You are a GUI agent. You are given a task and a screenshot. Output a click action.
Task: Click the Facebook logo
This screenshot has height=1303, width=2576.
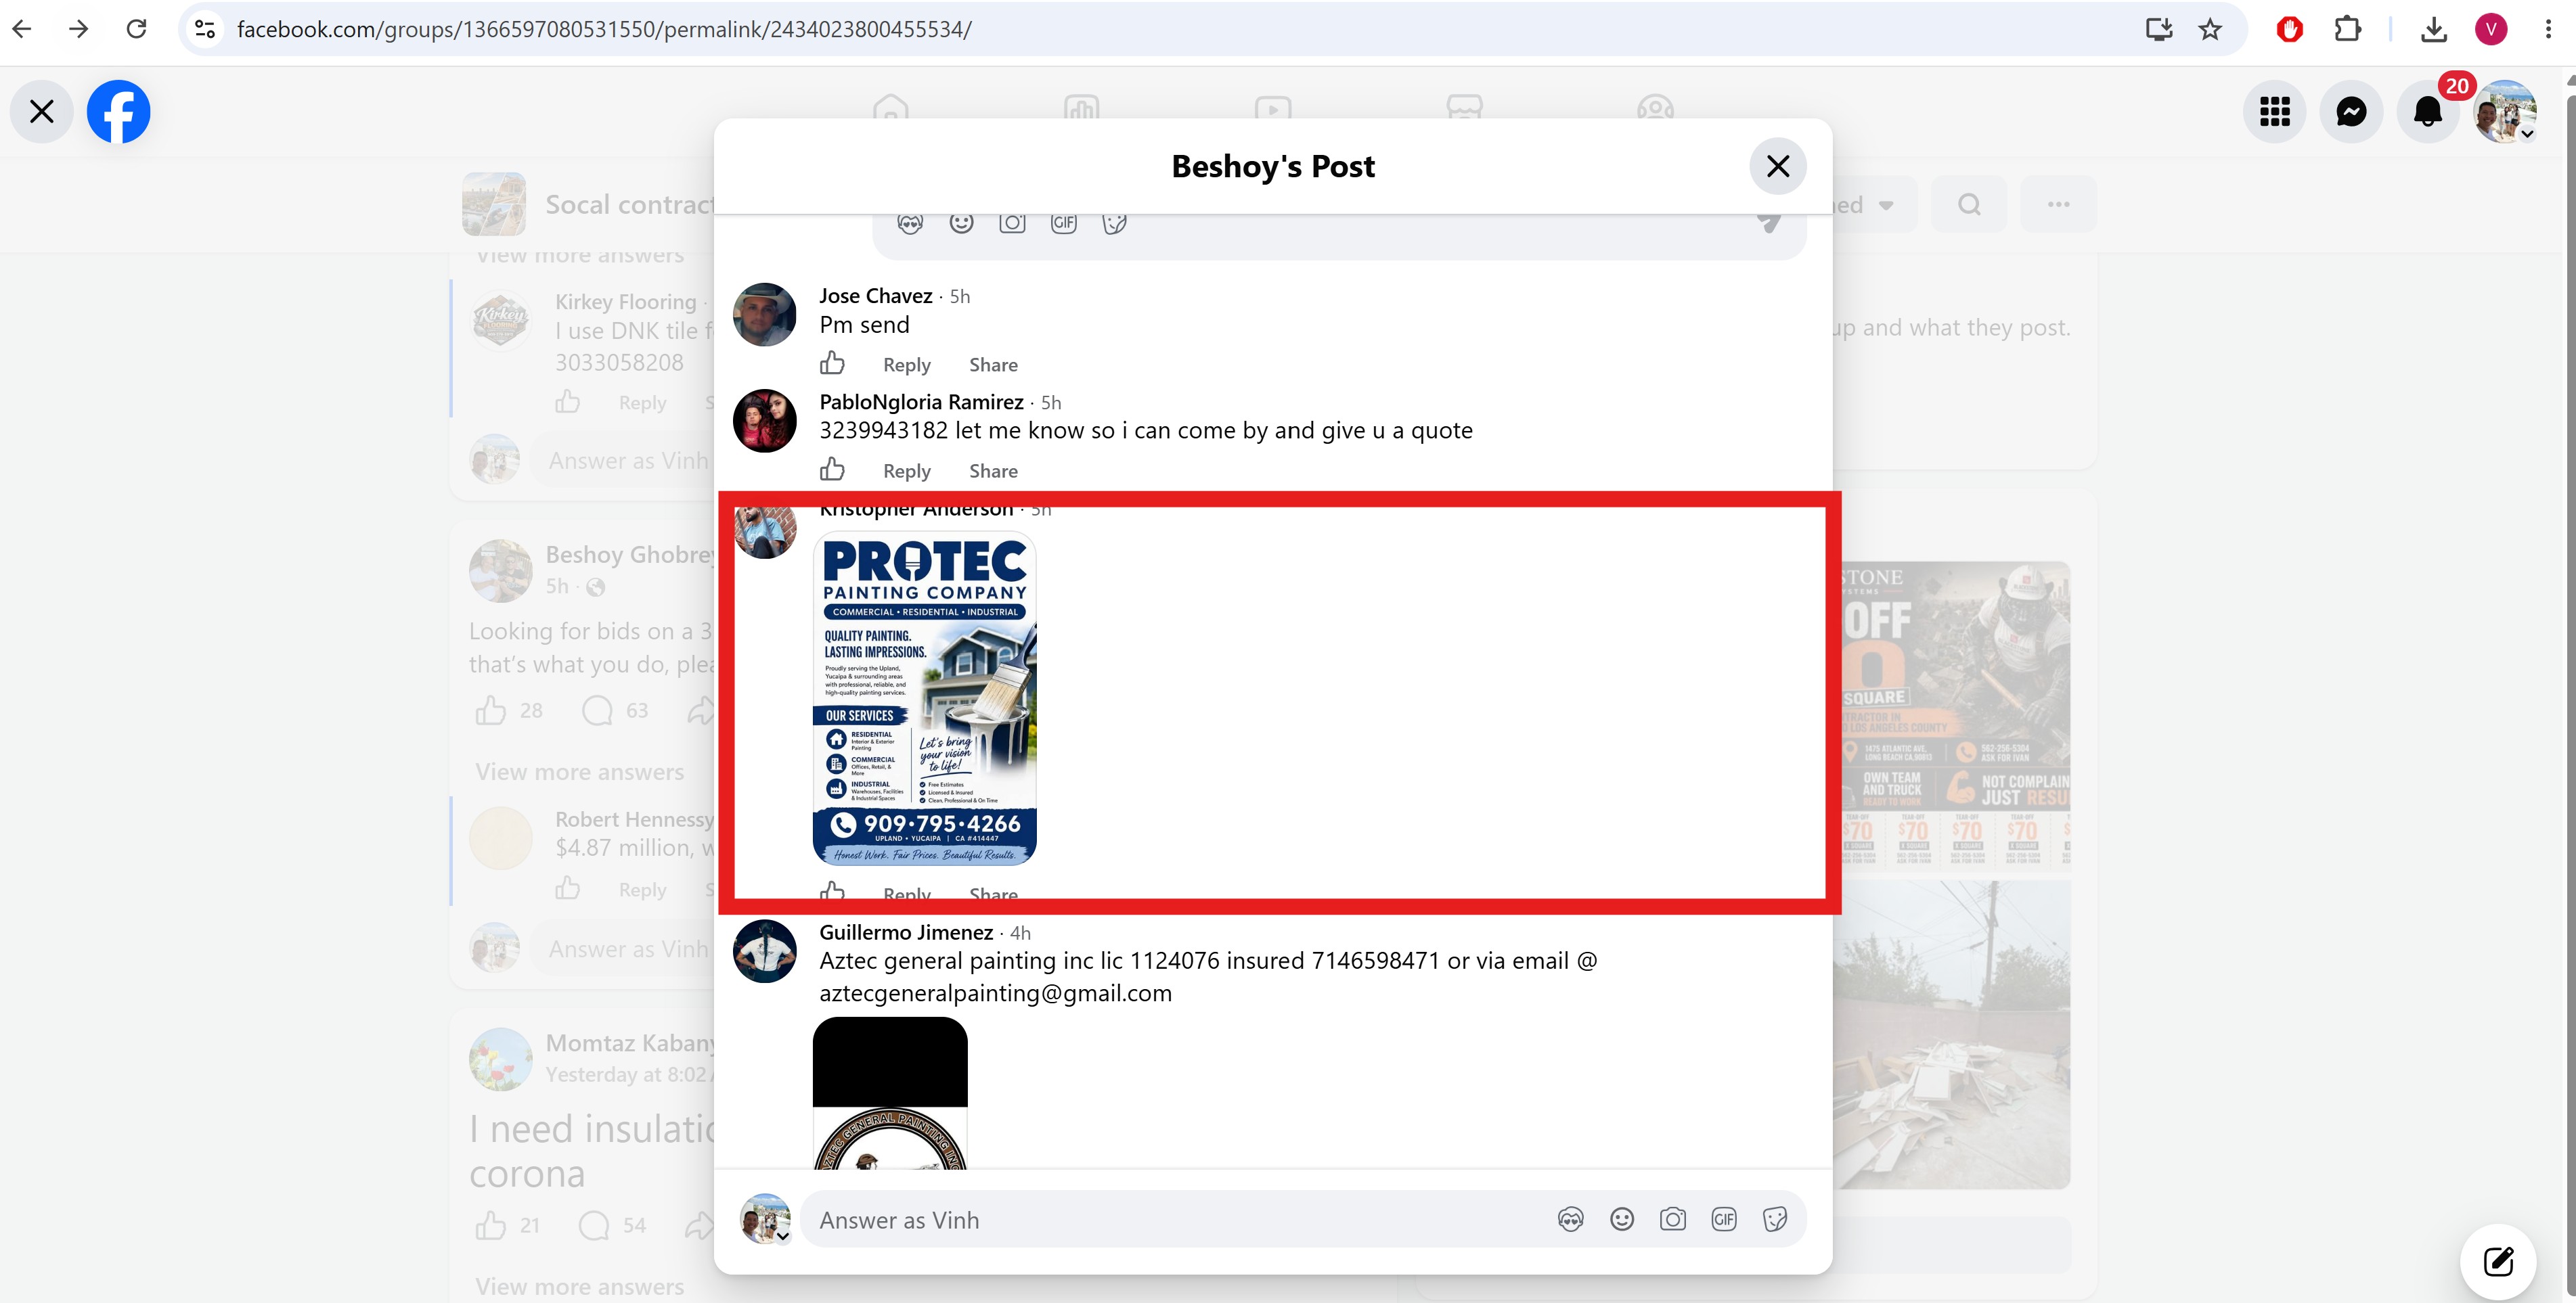118,111
